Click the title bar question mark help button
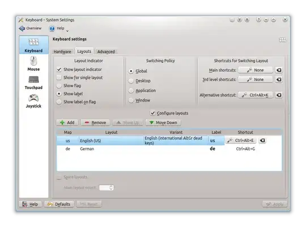 [258, 20]
